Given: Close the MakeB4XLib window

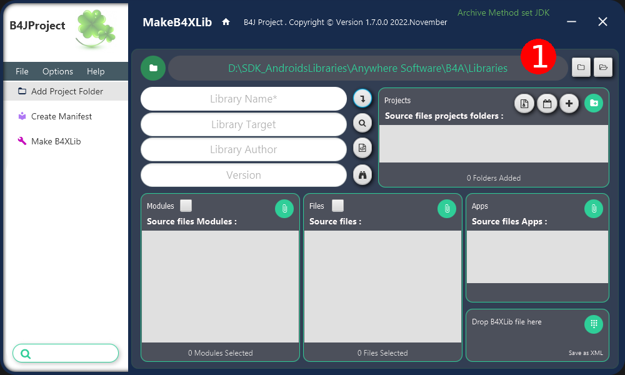Looking at the screenshot, I should pyautogui.click(x=602, y=21).
